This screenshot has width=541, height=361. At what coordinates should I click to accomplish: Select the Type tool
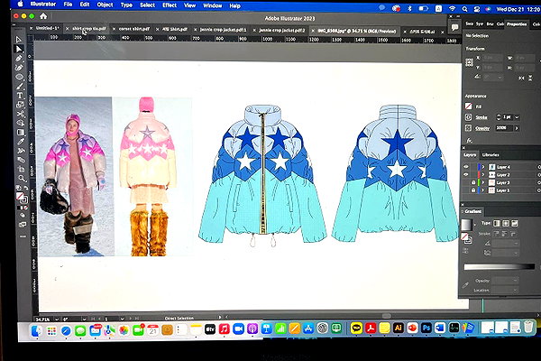[20, 96]
